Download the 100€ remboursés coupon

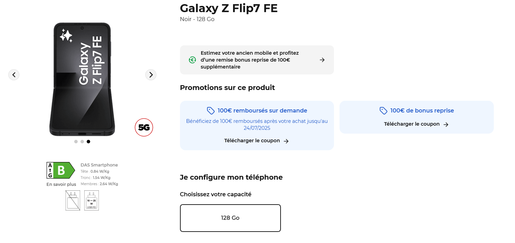[x=252, y=141]
